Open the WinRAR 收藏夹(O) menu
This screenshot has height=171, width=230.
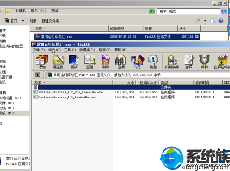[x=87, y=50]
